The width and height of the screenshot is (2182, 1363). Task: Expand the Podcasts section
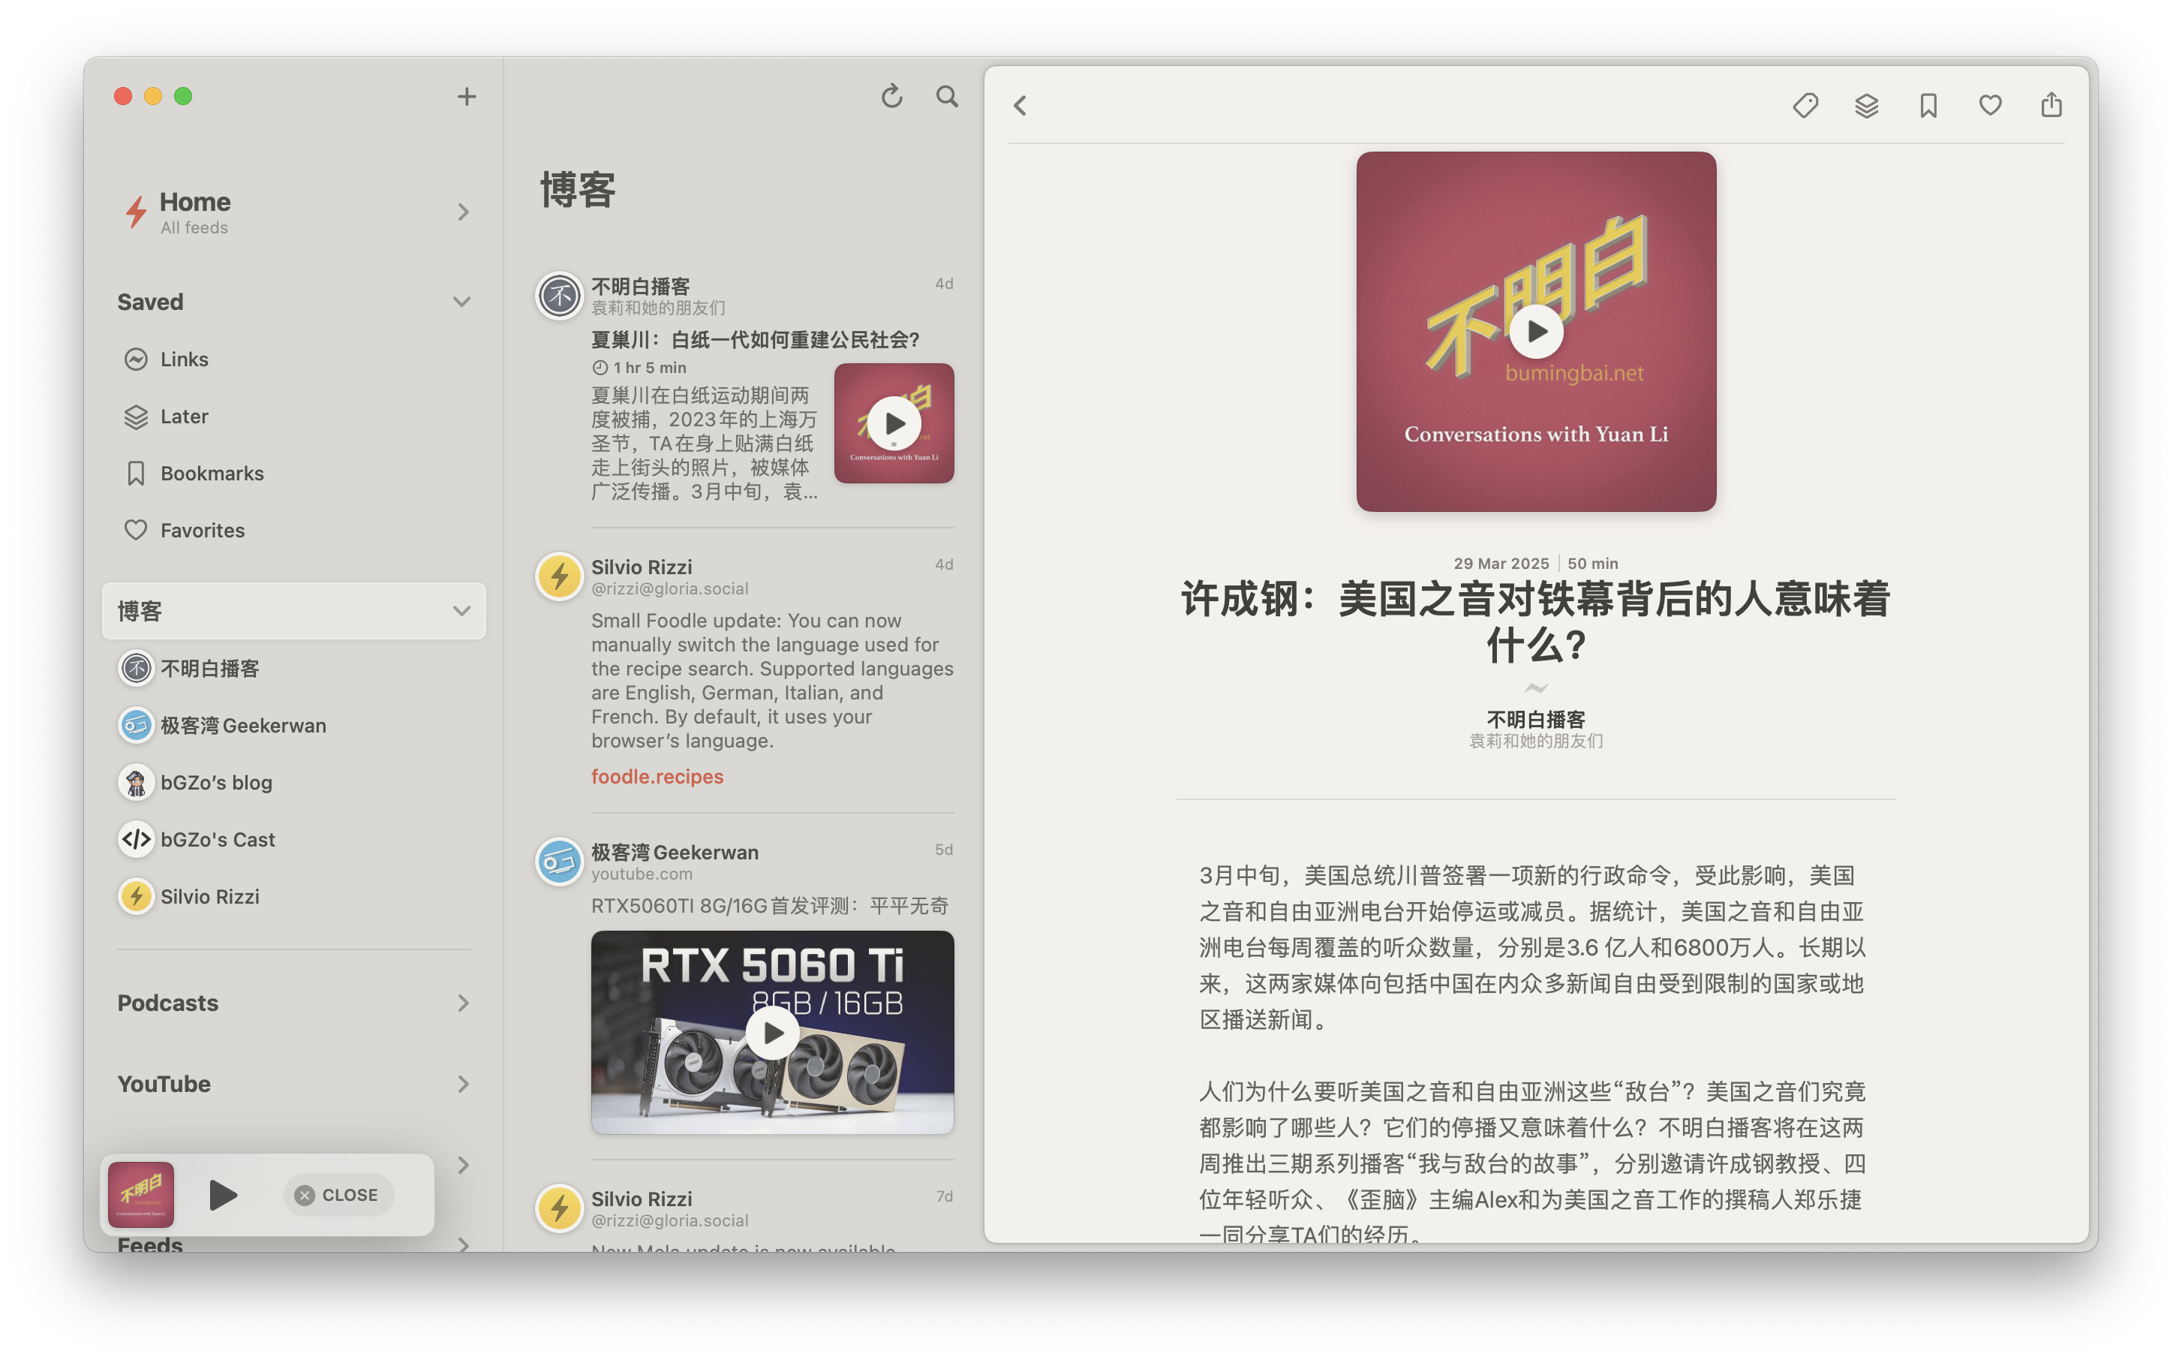[x=462, y=1003]
